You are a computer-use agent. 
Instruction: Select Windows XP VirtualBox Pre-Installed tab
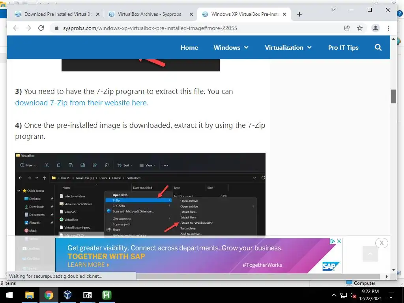(x=244, y=14)
